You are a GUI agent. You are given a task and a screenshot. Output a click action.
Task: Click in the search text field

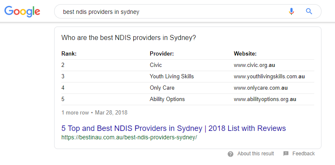(x=171, y=12)
